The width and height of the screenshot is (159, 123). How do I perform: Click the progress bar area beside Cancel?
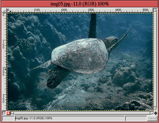pyautogui.click(x=136, y=118)
